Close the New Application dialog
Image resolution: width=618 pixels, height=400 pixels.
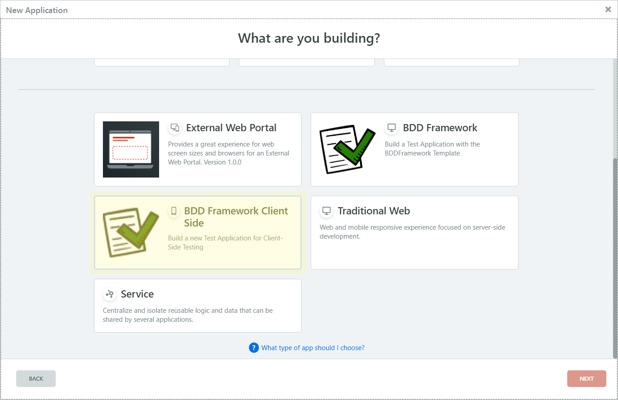608,9
